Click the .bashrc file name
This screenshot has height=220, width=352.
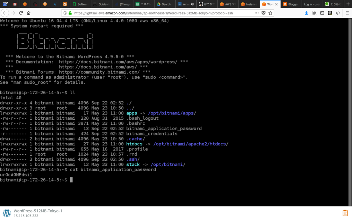pos(135,123)
